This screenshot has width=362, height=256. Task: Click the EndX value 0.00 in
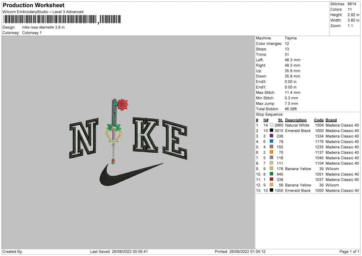(x=291, y=82)
